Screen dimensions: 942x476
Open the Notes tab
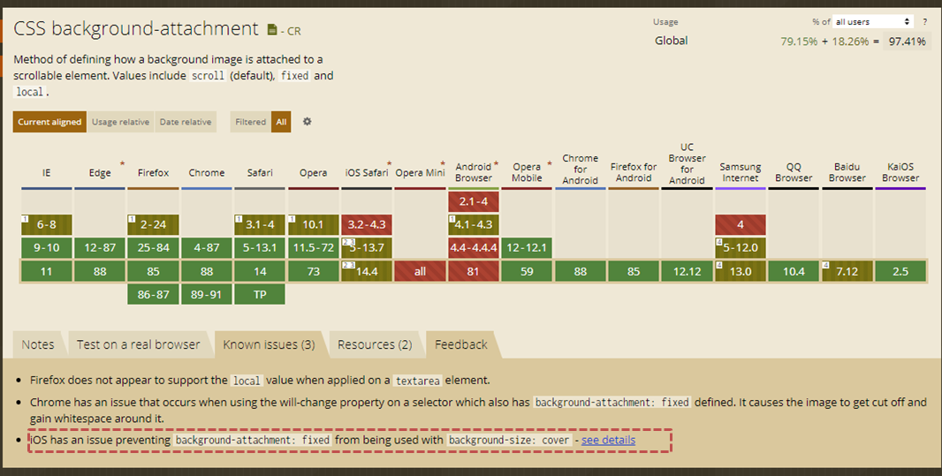38,344
